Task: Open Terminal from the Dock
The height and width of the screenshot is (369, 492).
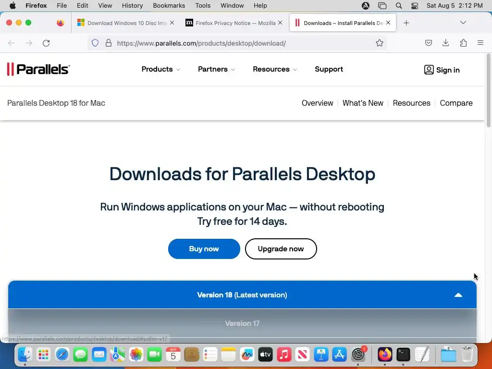Action: [403, 355]
